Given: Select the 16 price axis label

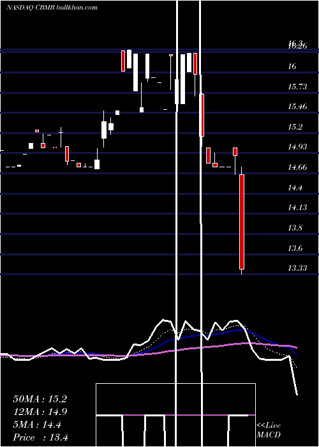Looking at the screenshot, I should tap(292, 66).
